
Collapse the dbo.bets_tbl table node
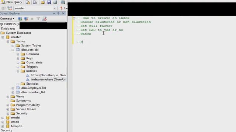13,50
